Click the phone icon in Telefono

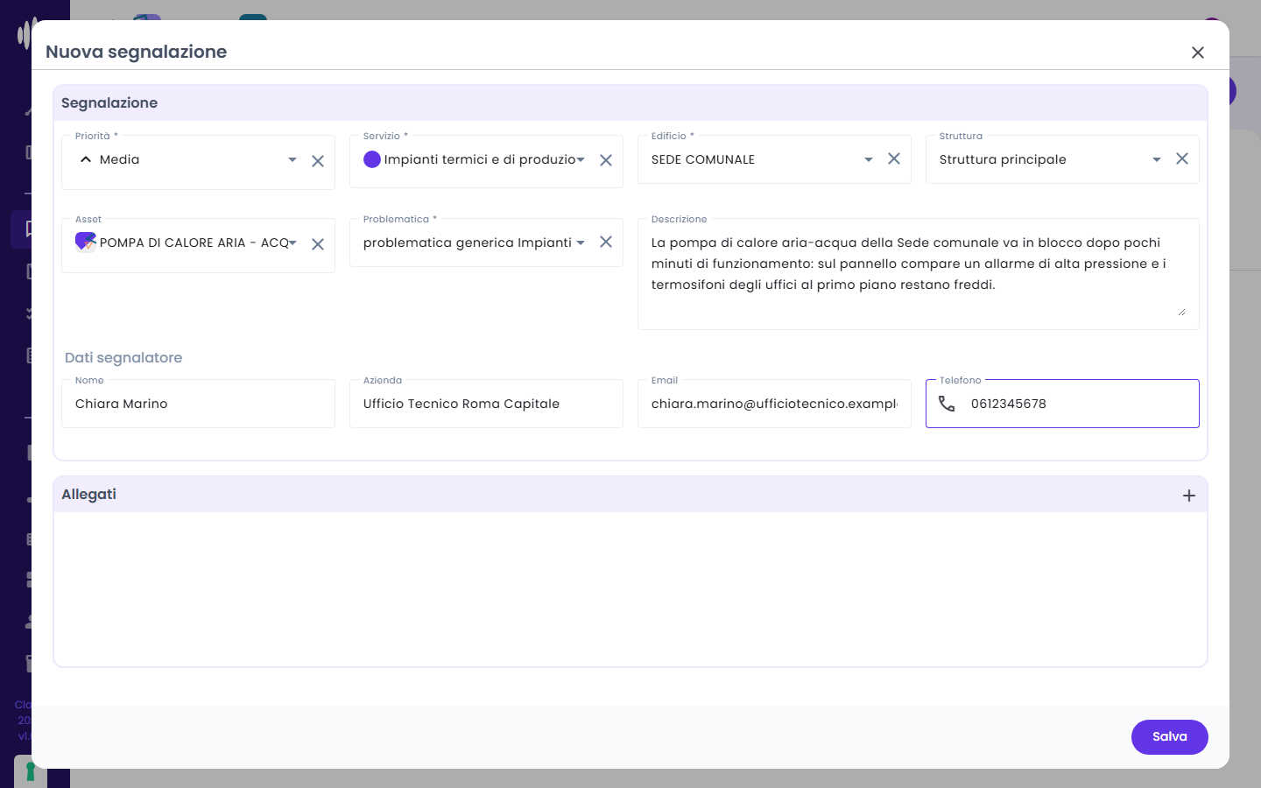[947, 404]
